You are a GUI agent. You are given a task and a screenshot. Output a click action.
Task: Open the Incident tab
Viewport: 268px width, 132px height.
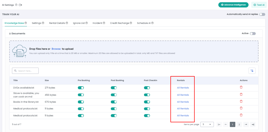pos(97,23)
